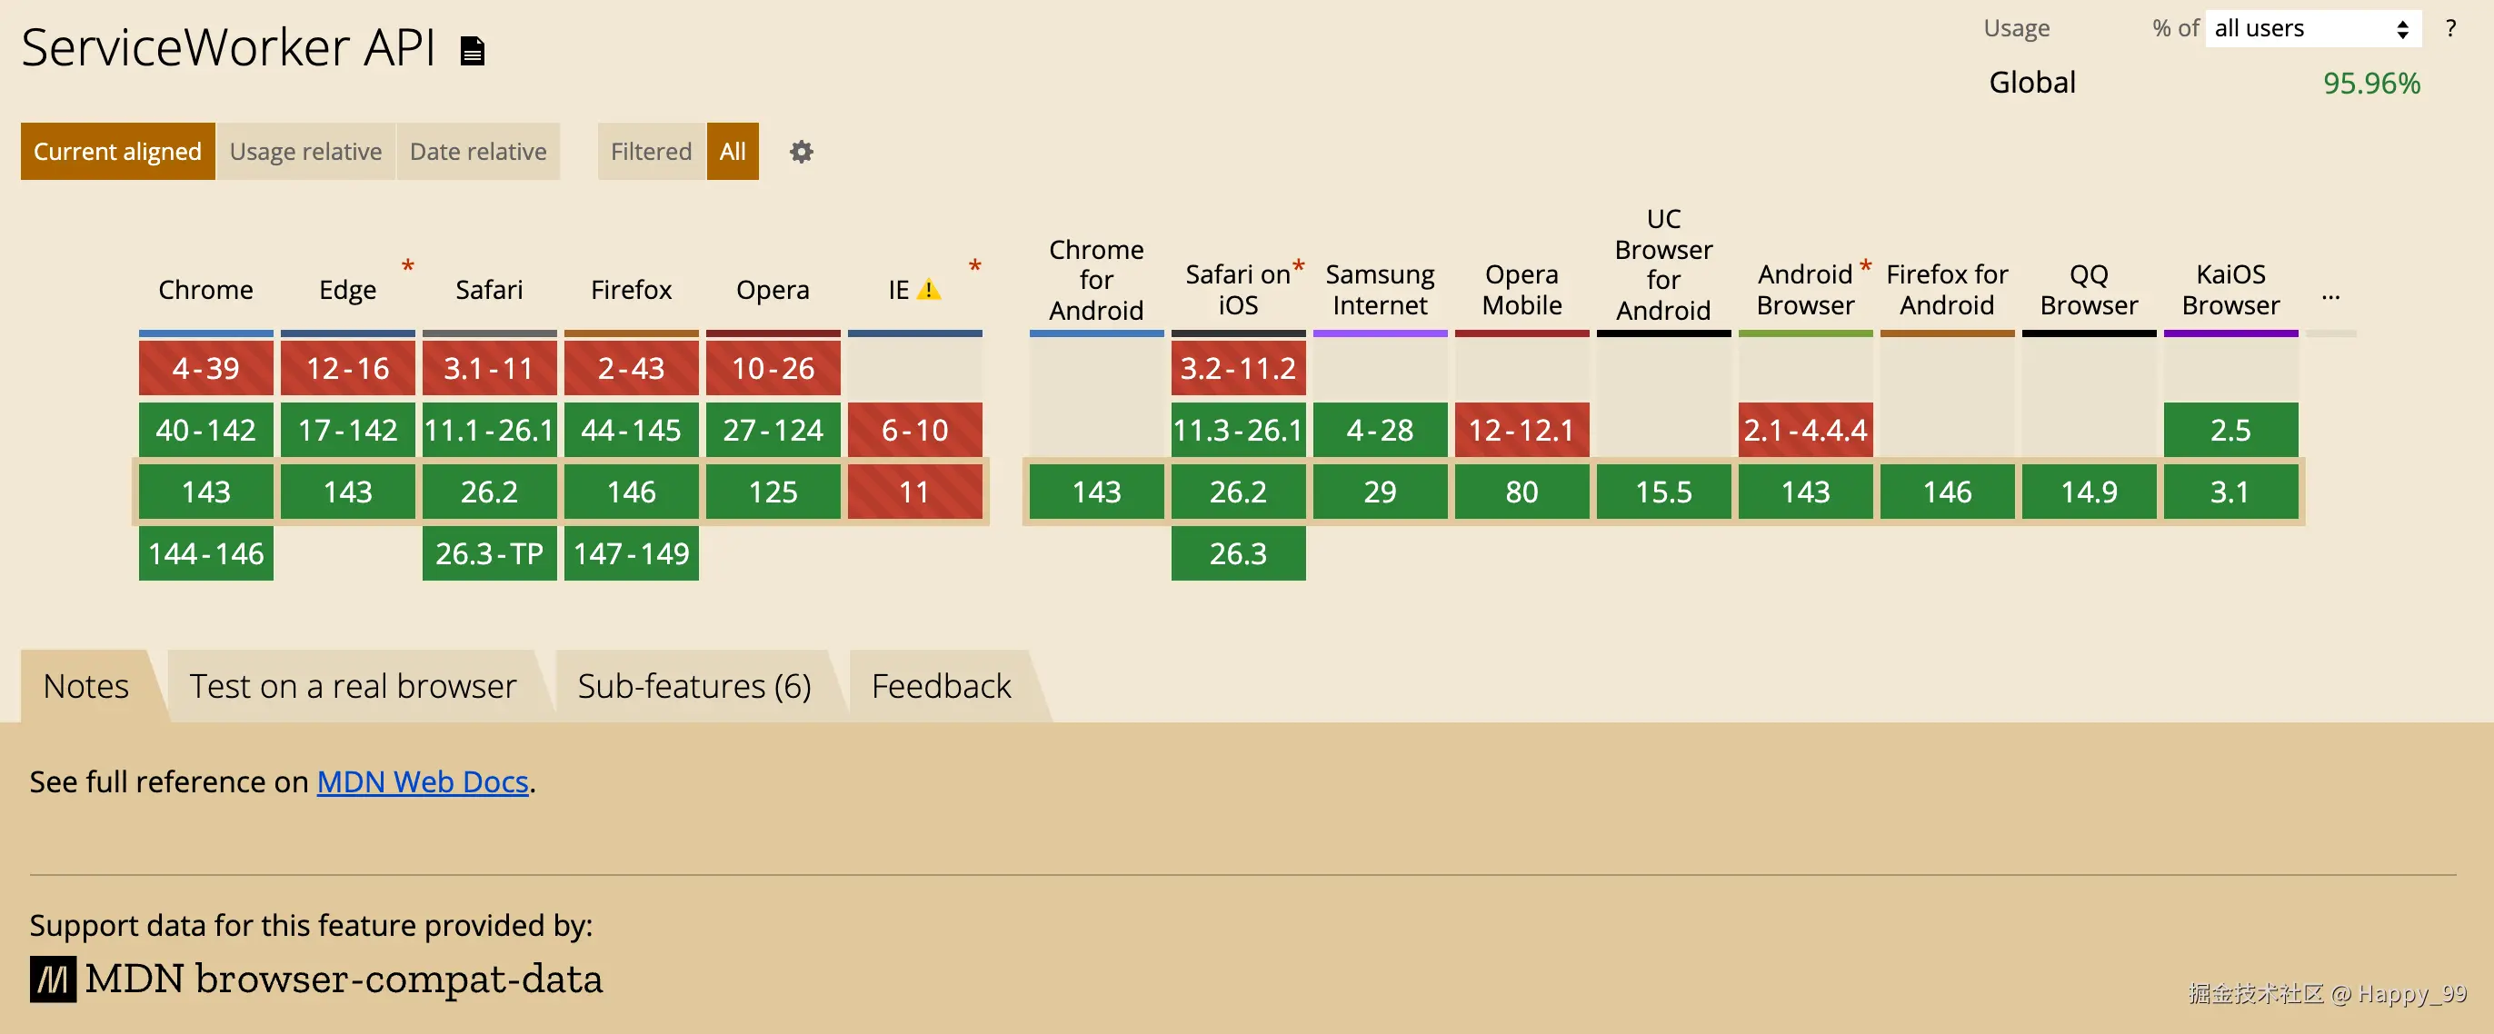Click the MDN logo icon
This screenshot has height=1034, width=2494.
point(53,979)
